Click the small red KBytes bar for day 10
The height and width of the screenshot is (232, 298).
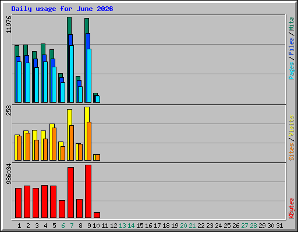point(97,215)
